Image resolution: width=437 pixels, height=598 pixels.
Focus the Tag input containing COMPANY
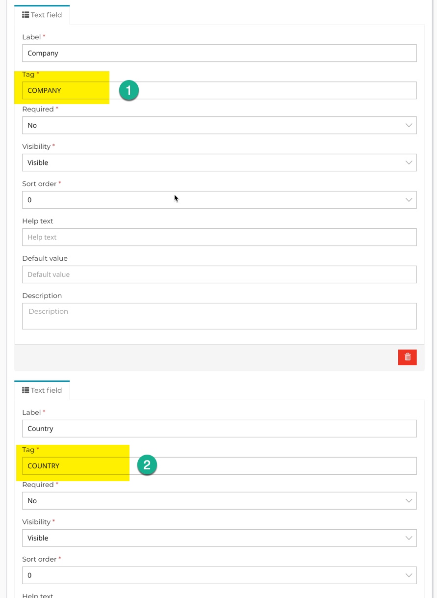219,90
